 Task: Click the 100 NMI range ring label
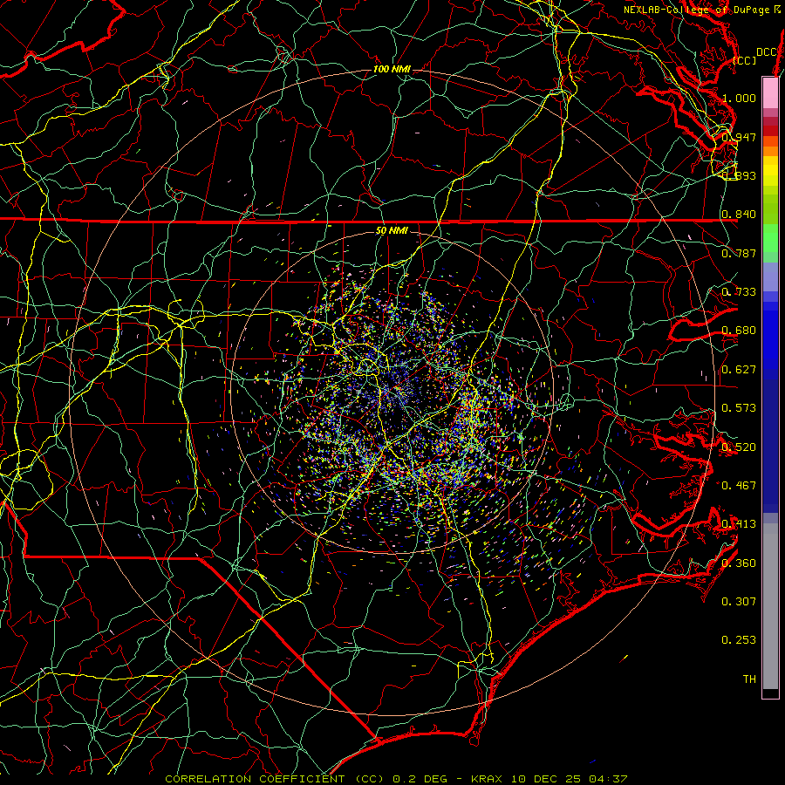(392, 69)
